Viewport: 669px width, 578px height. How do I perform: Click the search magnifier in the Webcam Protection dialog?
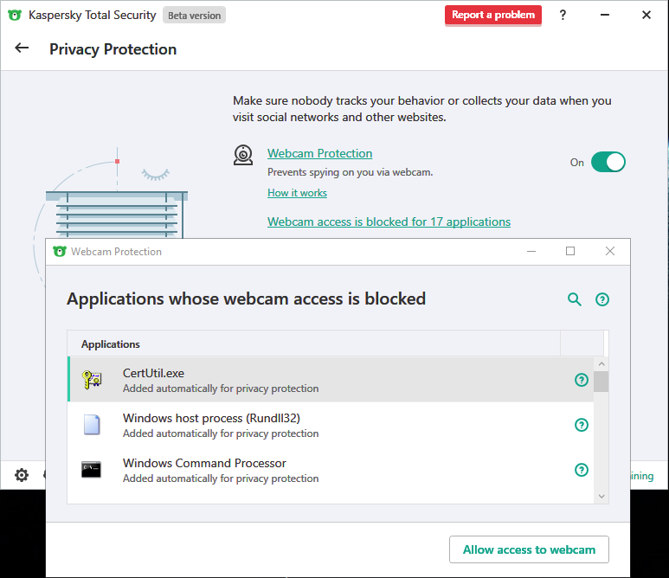pos(574,299)
